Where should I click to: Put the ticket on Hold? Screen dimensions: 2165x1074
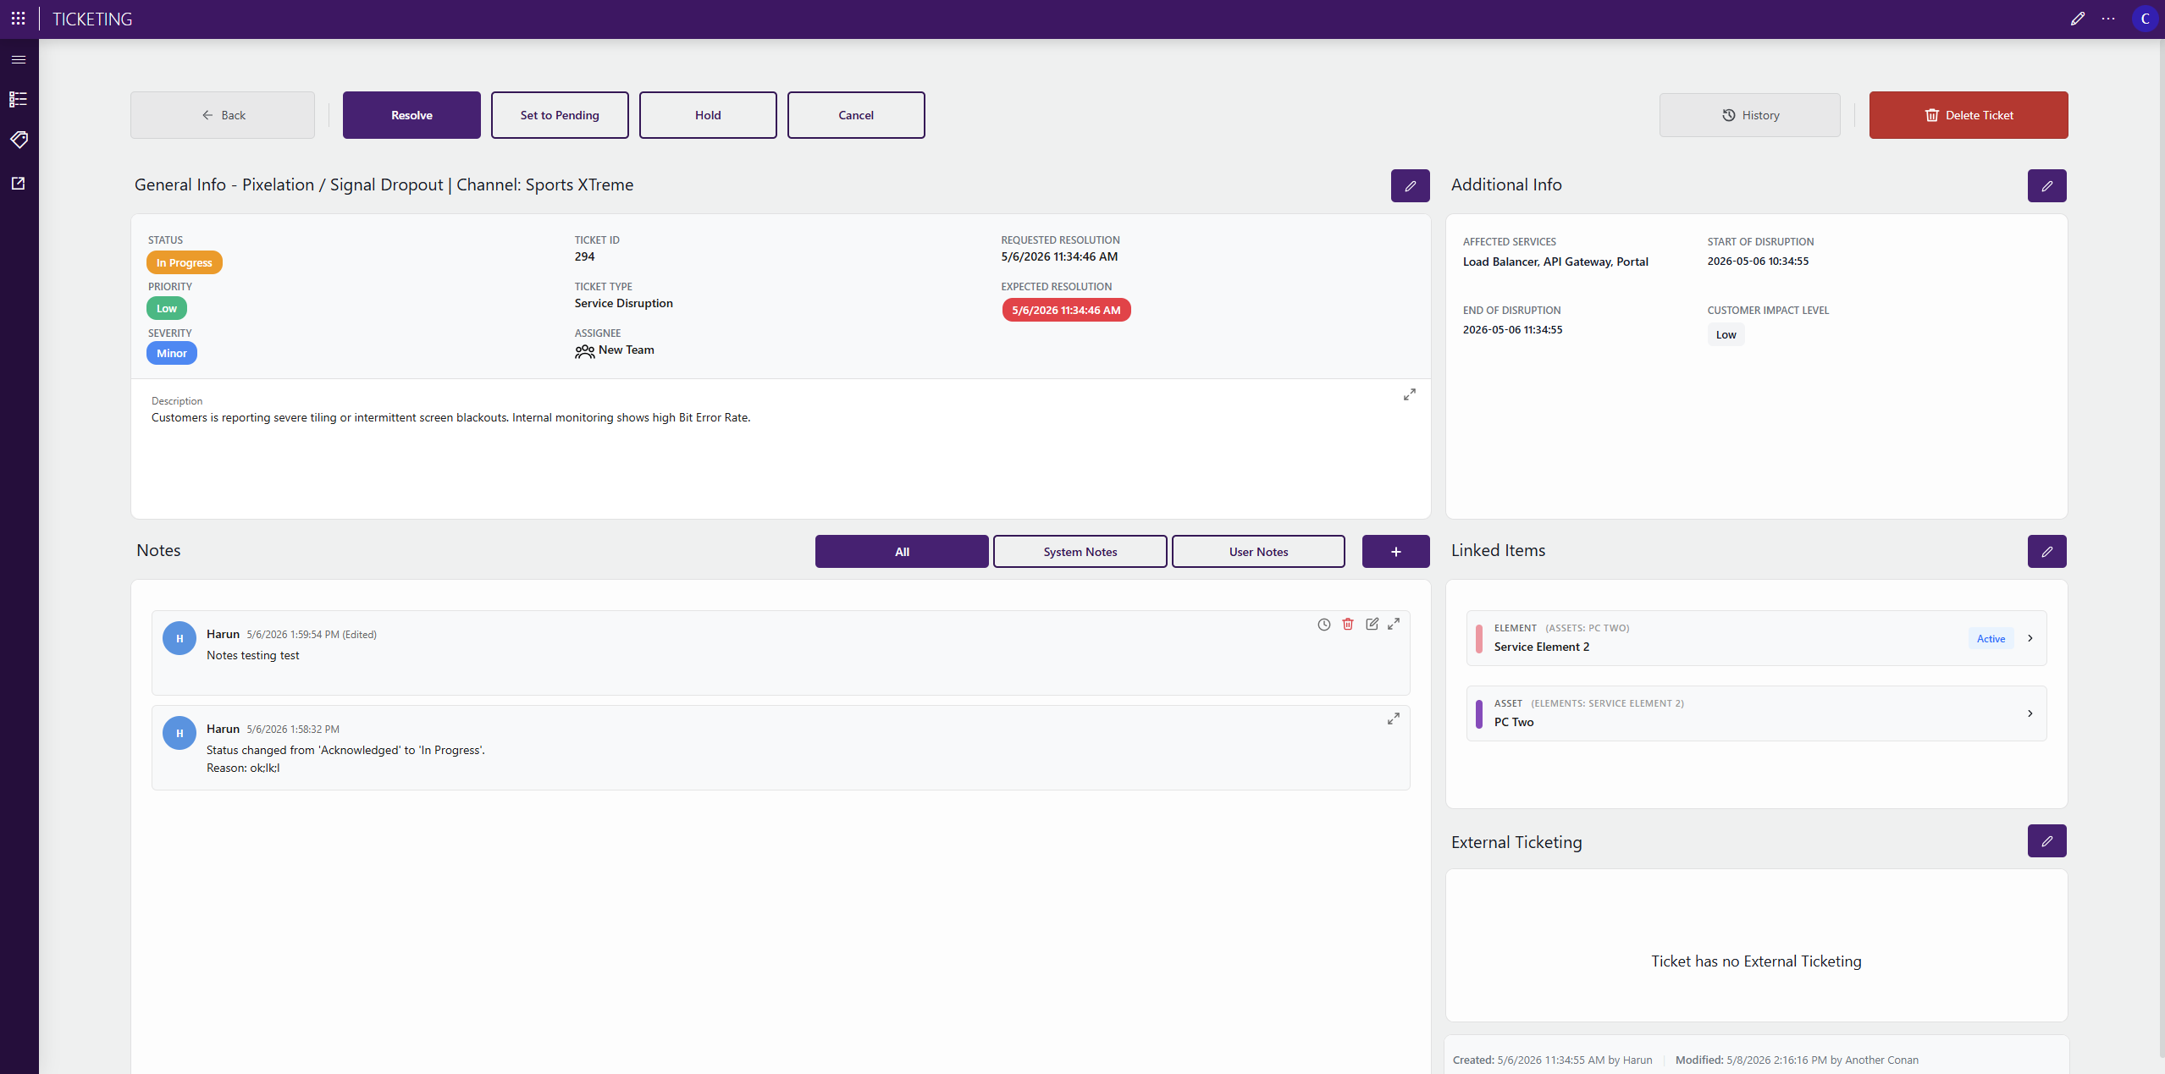pyautogui.click(x=708, y=115)
